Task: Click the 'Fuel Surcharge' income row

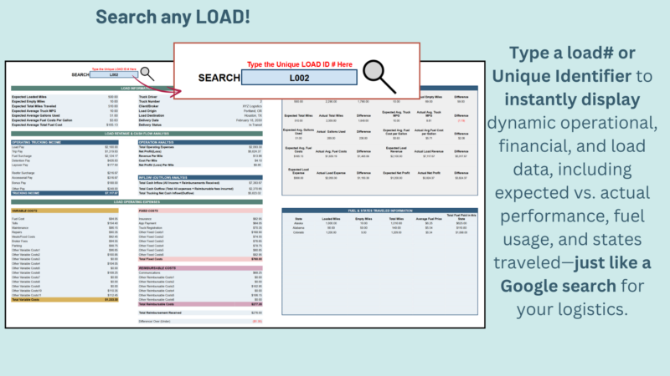Action: [64, 156]
